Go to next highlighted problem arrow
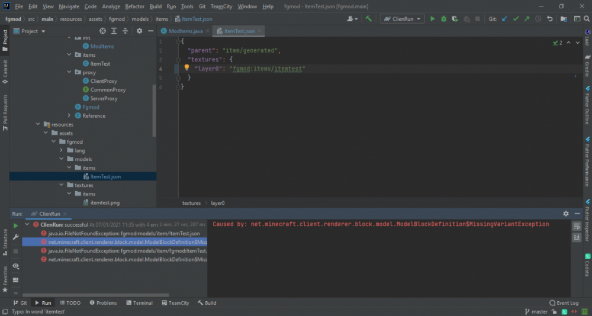This screenshot has height=316, width=592. pyautogui.click(x=578, y=43)
